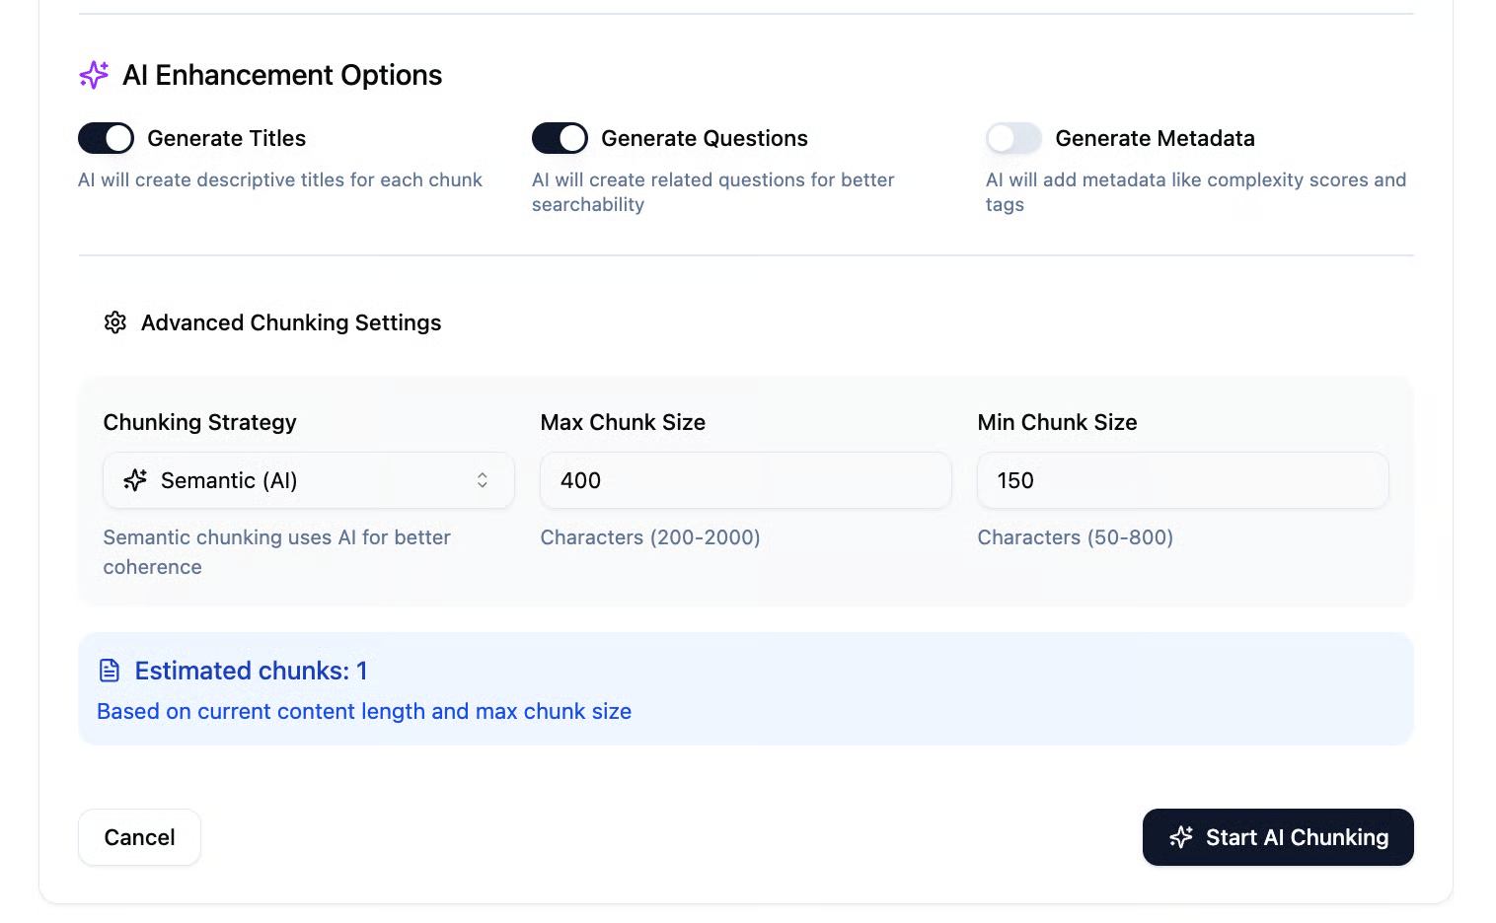Click the Generate Questions label text

click(x=705, y=138)
